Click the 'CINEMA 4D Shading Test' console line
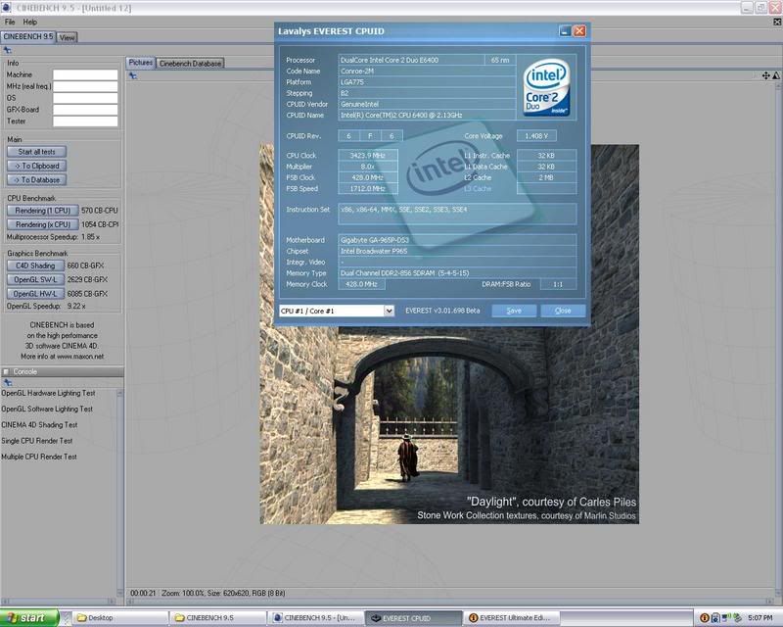The height and width of the screenshot is (627, 783). coord(39,425)
